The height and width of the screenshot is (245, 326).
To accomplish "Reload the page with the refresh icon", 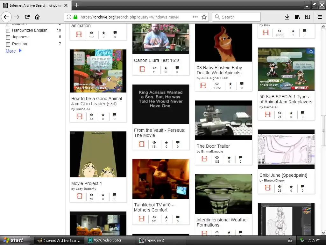I will (27, 17).
